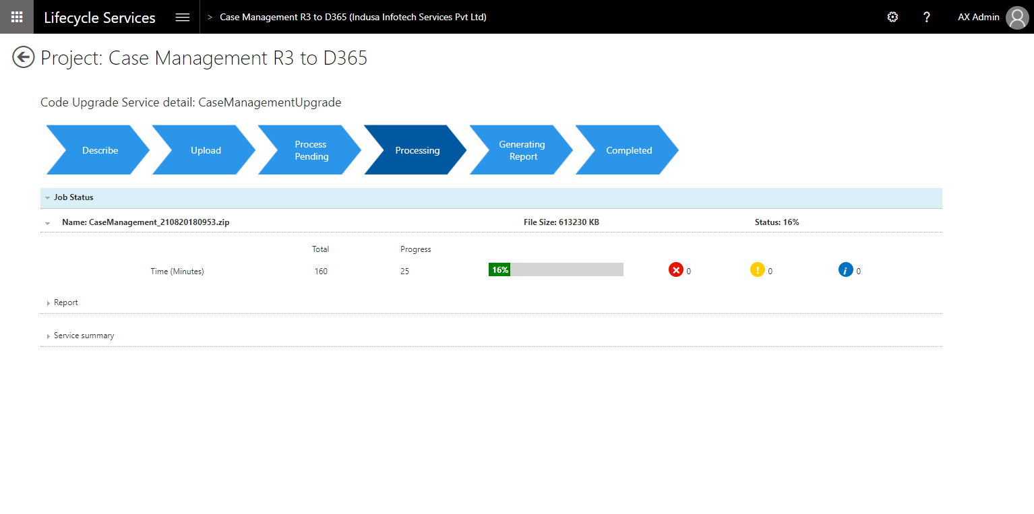Click the hamburger navigation icon
The width and height of the screenshot is (1034, 514).
[182, 17]
